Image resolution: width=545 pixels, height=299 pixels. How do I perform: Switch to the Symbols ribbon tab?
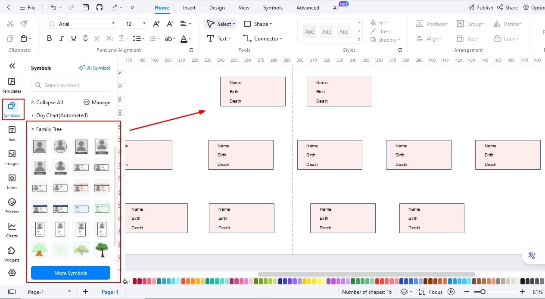(x=273, y=7)
